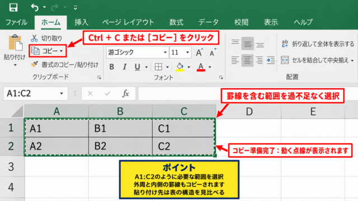Expand the 貼り付け options arrow
This screenshot has height=201, width=358.
15,65
